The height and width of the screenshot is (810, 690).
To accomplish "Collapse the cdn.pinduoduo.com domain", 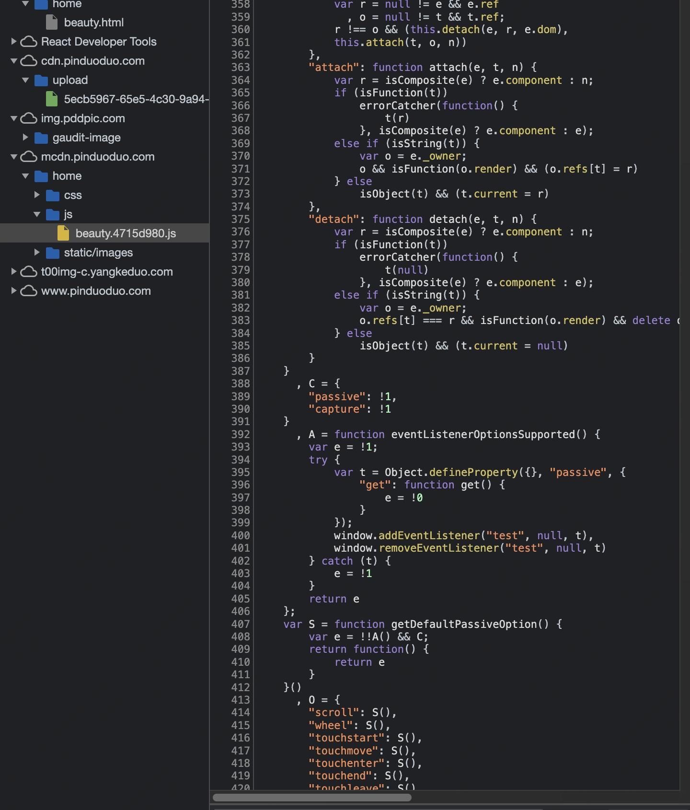I will 14,61.
